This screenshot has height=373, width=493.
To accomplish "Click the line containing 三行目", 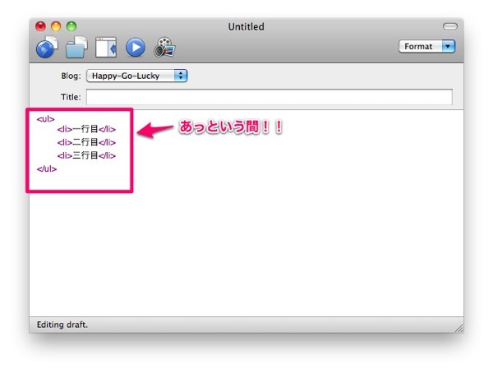I will [86, 155].
